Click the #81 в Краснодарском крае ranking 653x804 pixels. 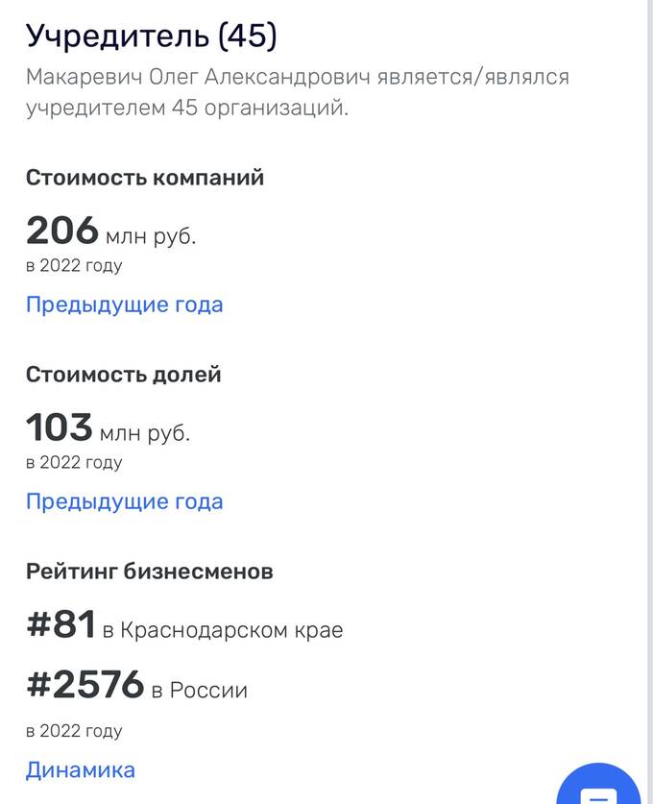tap(184, 624)
